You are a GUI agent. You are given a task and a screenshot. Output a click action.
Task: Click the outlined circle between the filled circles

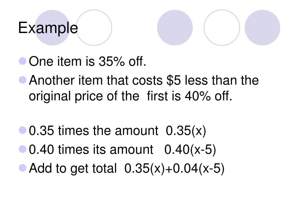[222, 28]
